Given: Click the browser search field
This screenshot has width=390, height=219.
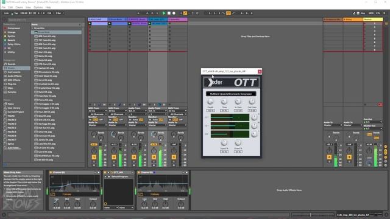Looking at the screenshot, I should point(46,20).
